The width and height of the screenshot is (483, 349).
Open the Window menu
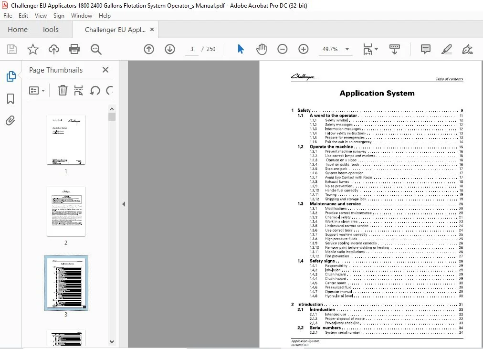pyautogui.click(x=81, y=16)
